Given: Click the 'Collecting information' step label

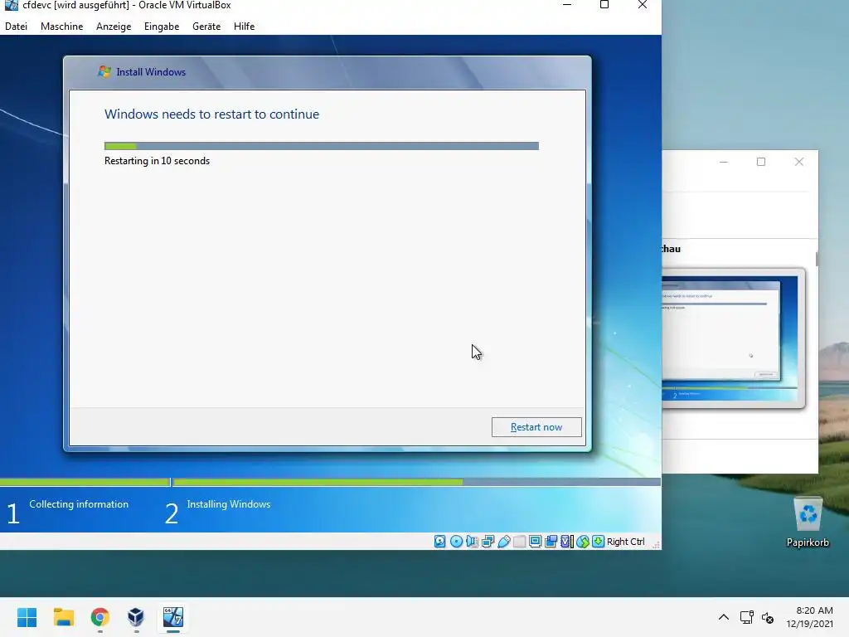Looking at the screenshot, I should point(79,503).
